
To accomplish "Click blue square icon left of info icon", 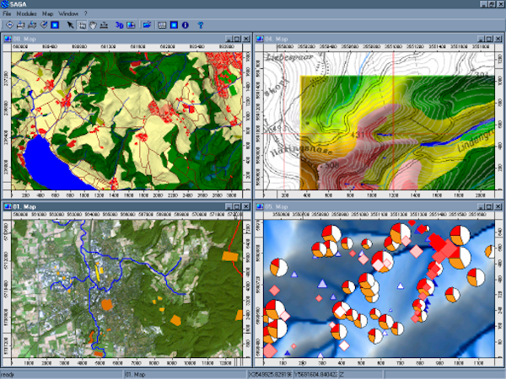I will 174,24.
